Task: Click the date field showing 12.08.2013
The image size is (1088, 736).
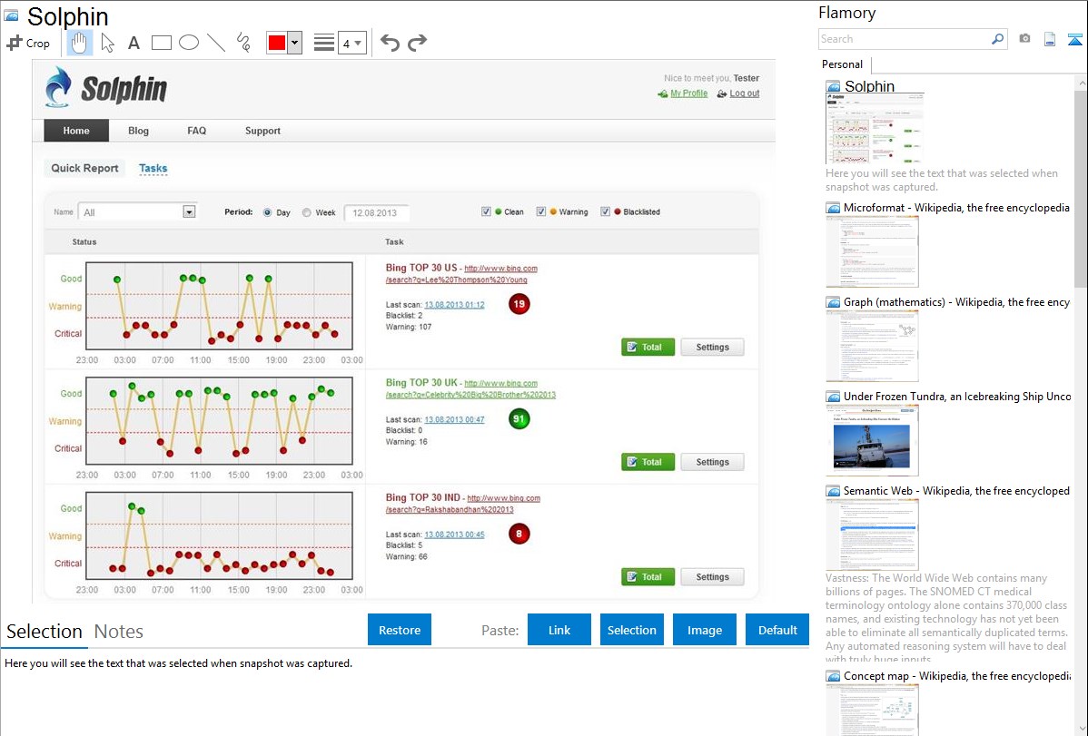Action: click(x=376, y=213)
